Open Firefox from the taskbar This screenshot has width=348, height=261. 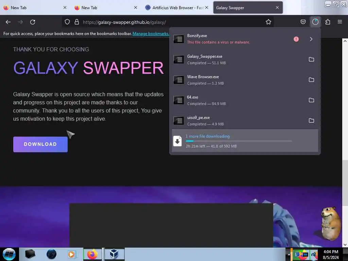(x=92, y=254)
